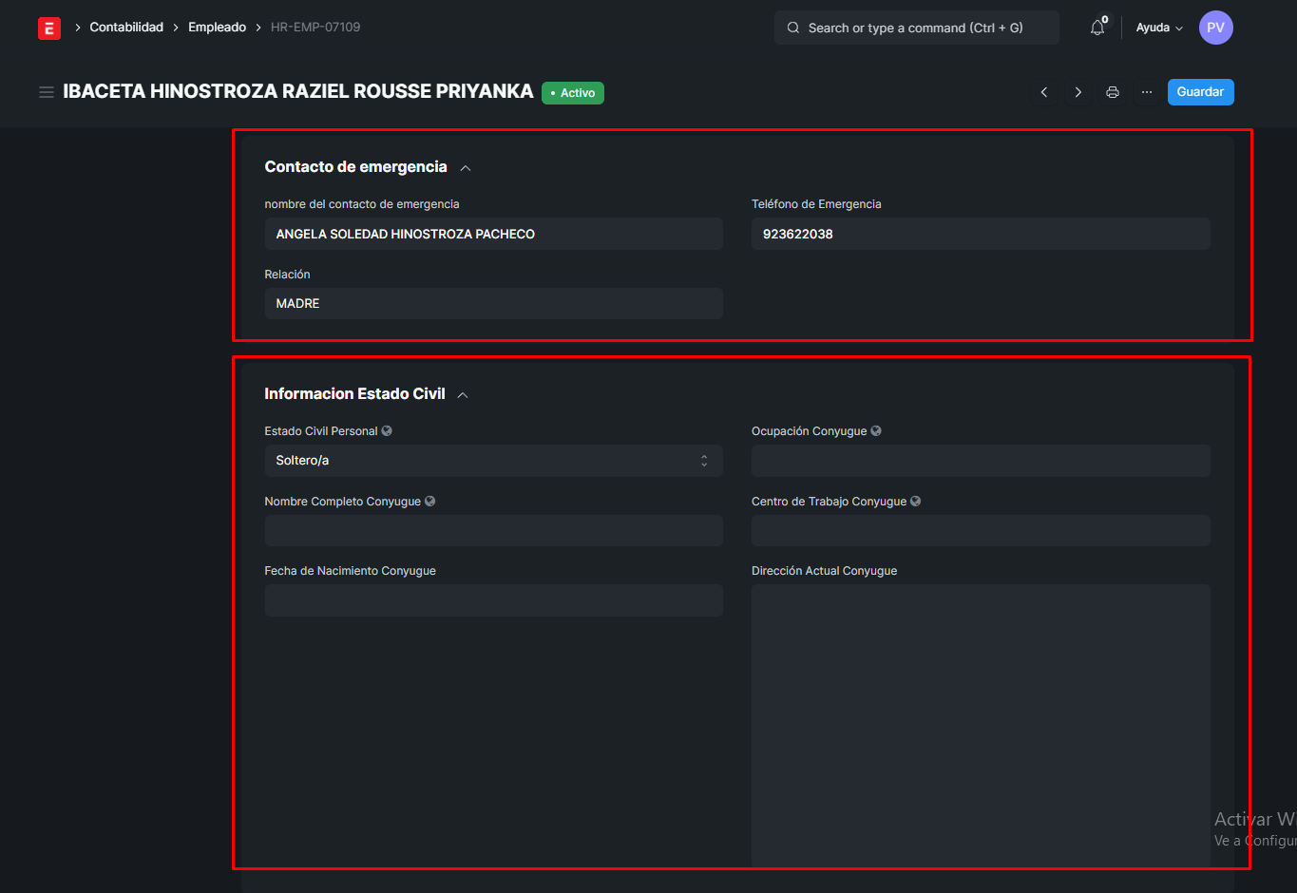
Task: Toggle the sidebar hamburger menu icon
Action: pos(46,92)
